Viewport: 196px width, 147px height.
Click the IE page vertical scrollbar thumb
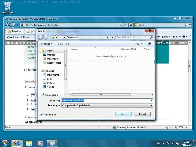point(190,66)
